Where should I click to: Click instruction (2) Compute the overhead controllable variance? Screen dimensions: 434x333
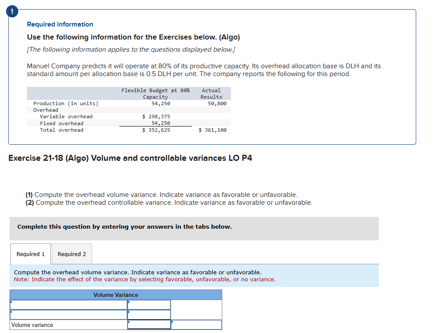coord(169,203)
